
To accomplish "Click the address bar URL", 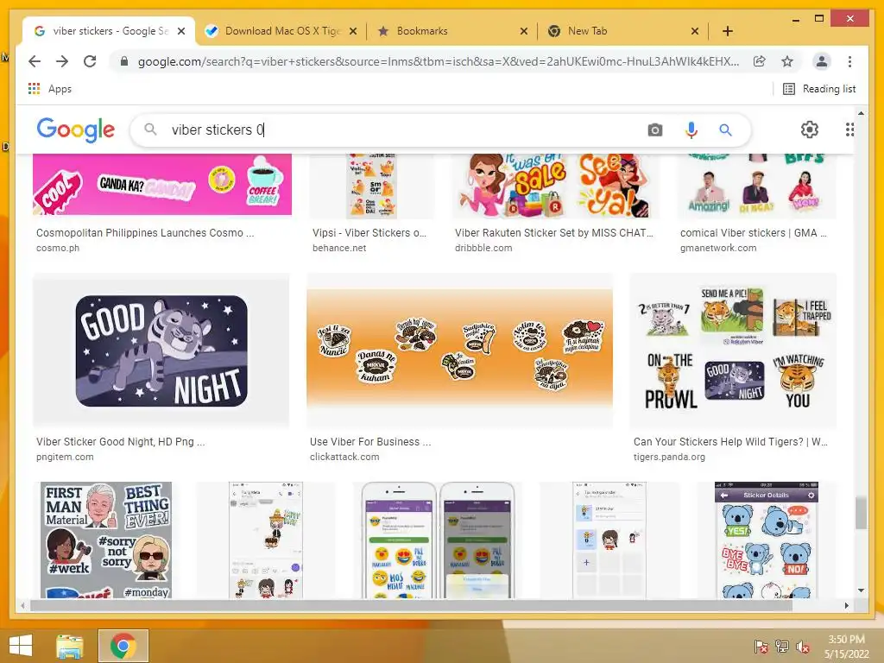I will click(x=438, y=61).
